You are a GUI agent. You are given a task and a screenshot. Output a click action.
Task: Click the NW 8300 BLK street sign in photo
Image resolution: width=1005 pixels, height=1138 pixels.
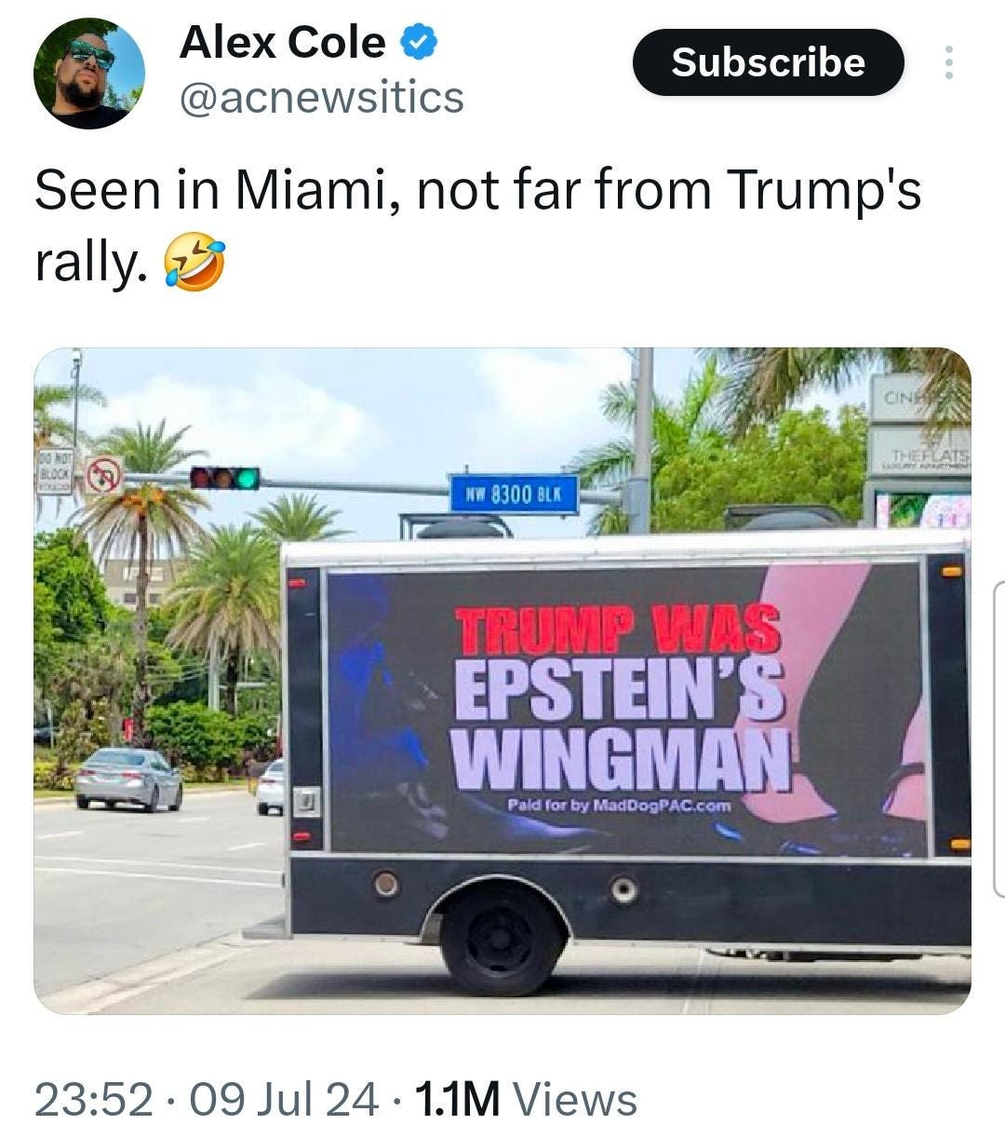514,494
